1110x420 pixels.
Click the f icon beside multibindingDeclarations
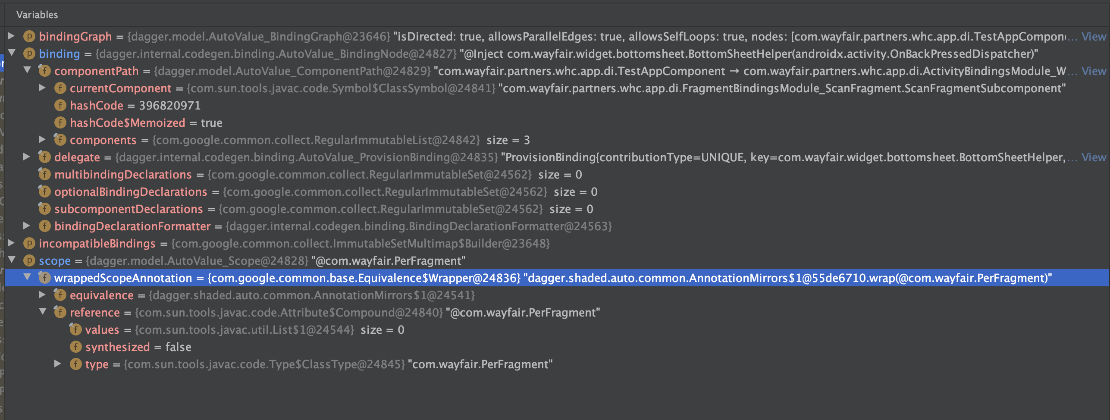click(x=44, y=174)
